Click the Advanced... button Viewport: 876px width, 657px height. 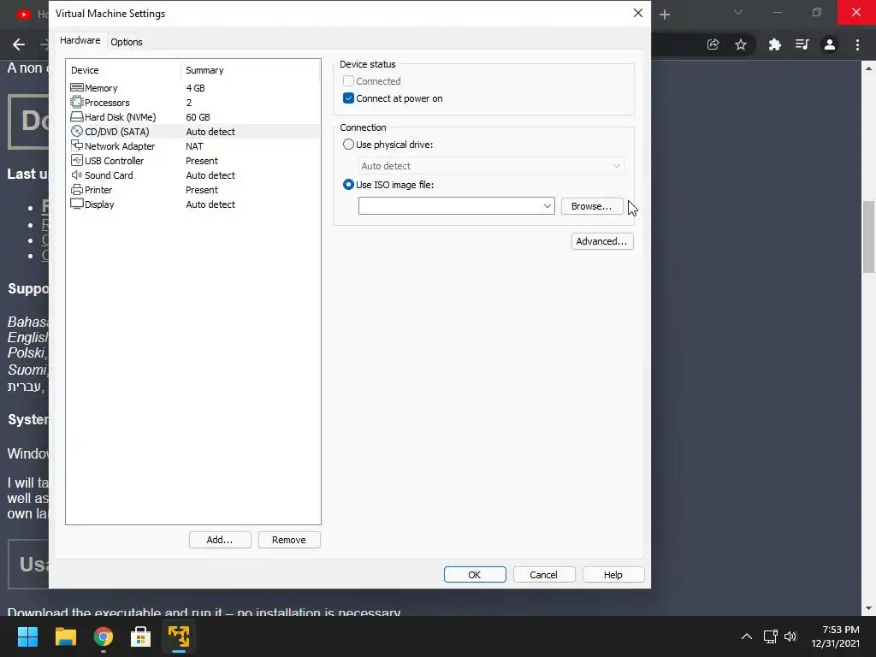tap(601, 241)
